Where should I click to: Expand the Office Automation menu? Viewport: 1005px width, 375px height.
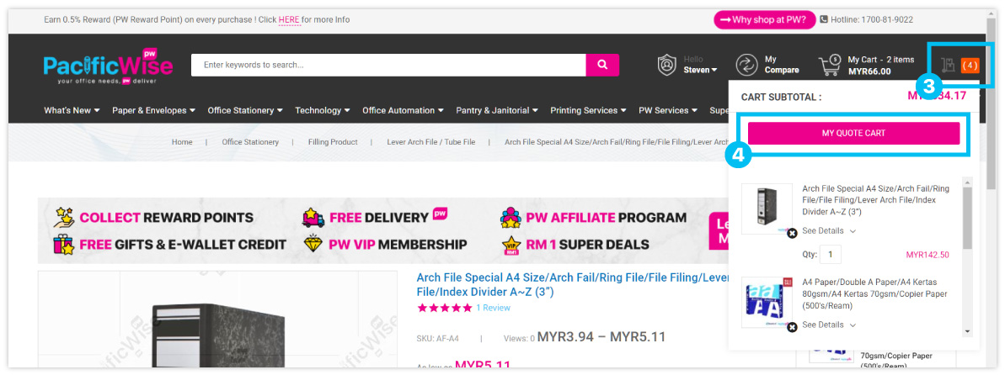[404, 110]
